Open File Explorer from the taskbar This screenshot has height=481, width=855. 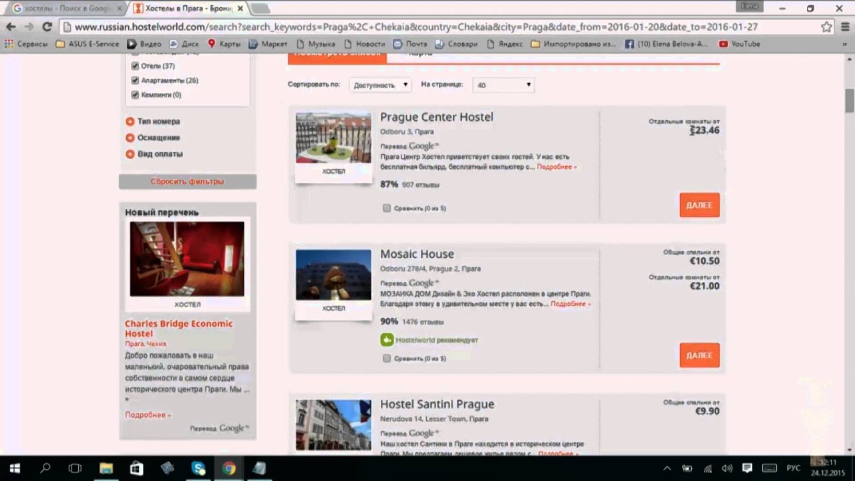106,468
